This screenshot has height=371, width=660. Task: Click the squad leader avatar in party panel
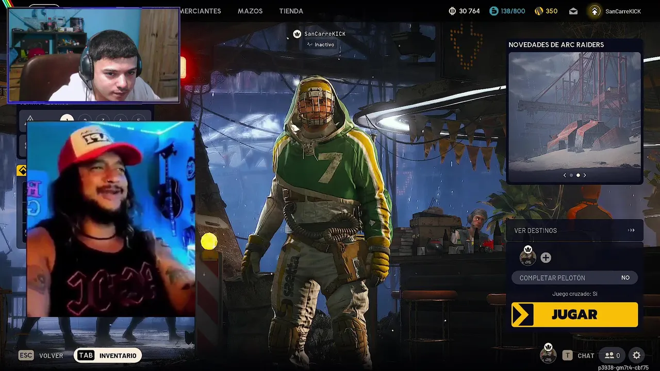tap(527, 257)
